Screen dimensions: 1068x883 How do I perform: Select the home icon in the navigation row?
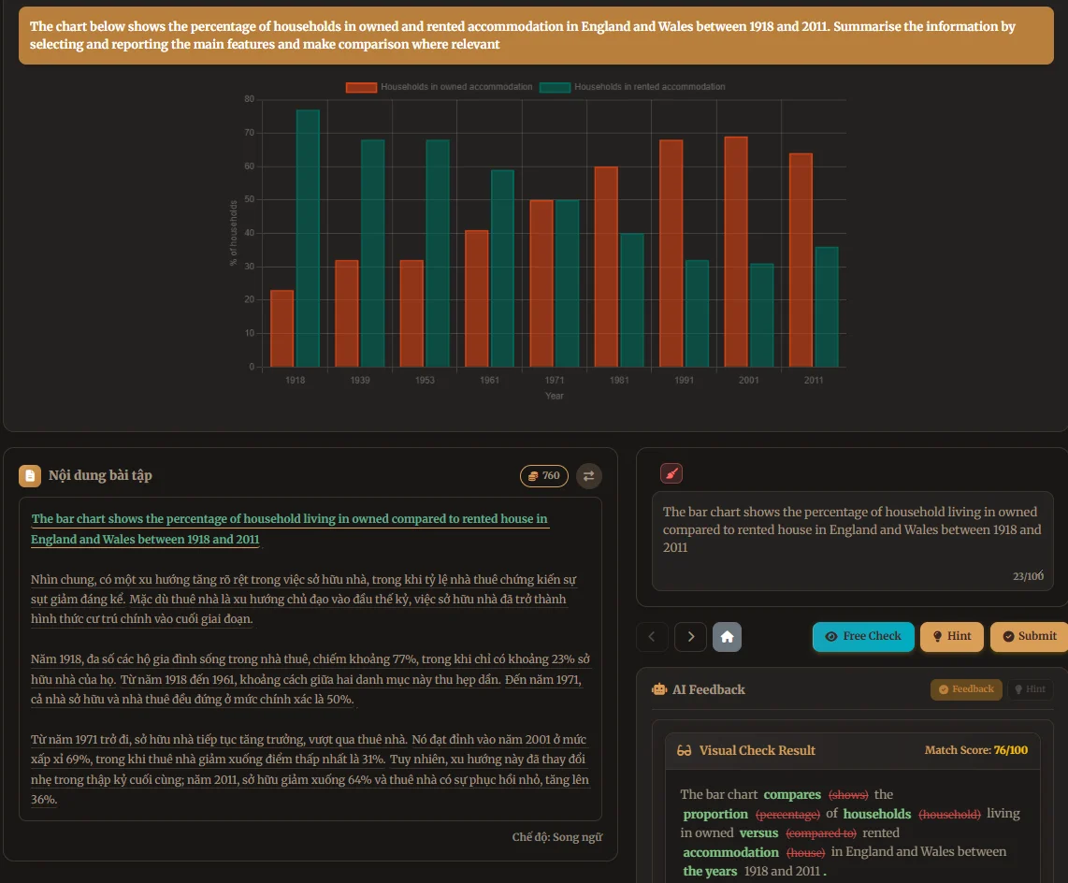click(x=728, y=636)
